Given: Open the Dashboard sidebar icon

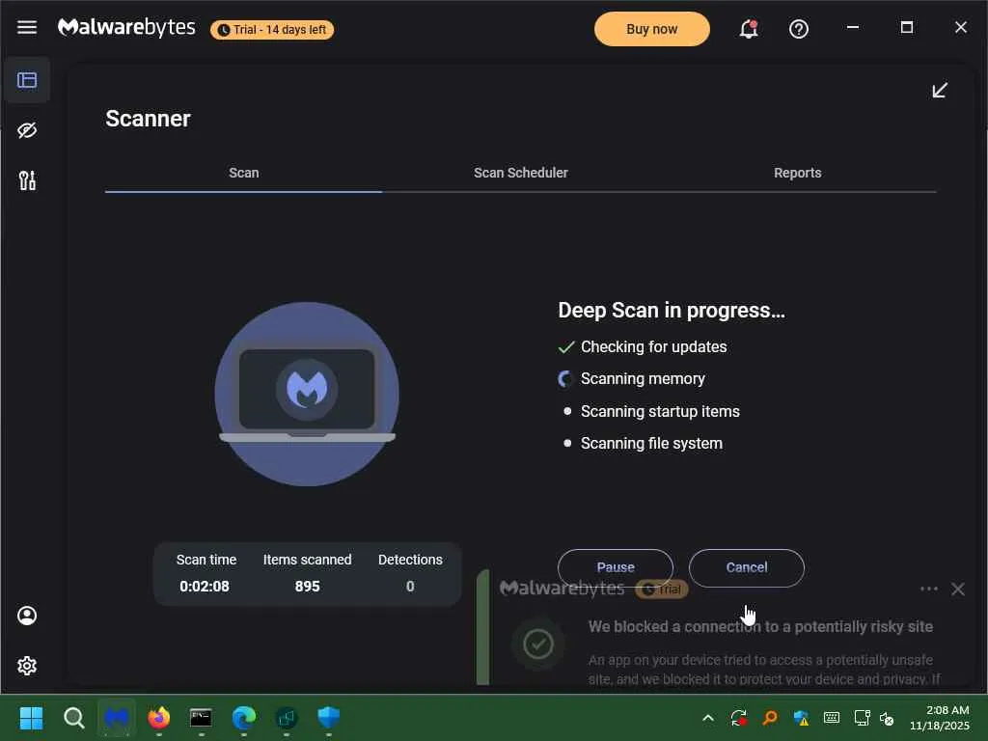Looking at the screenshot, I should (26, 80).
